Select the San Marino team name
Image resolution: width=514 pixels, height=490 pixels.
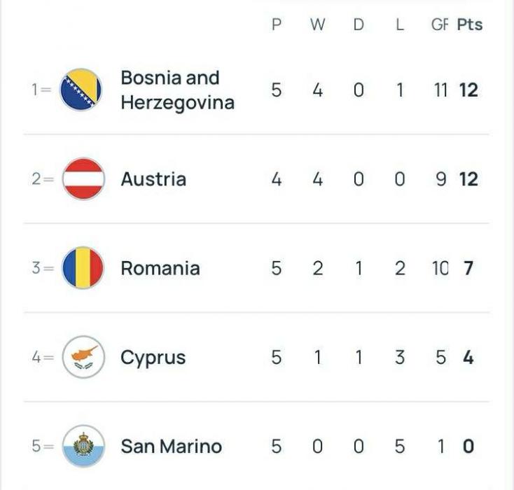(171, 447)
